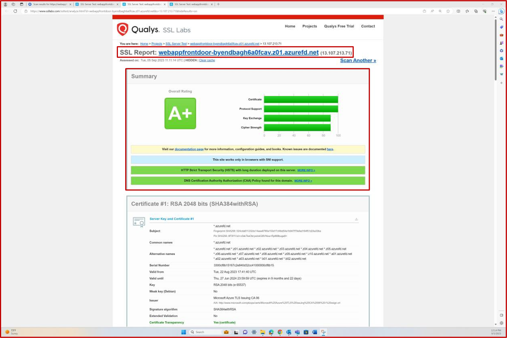The height and width of the screenshot is (338, 507).
Task: Open the Tools icon in the Edge sidebar
Action: point(501,35)
